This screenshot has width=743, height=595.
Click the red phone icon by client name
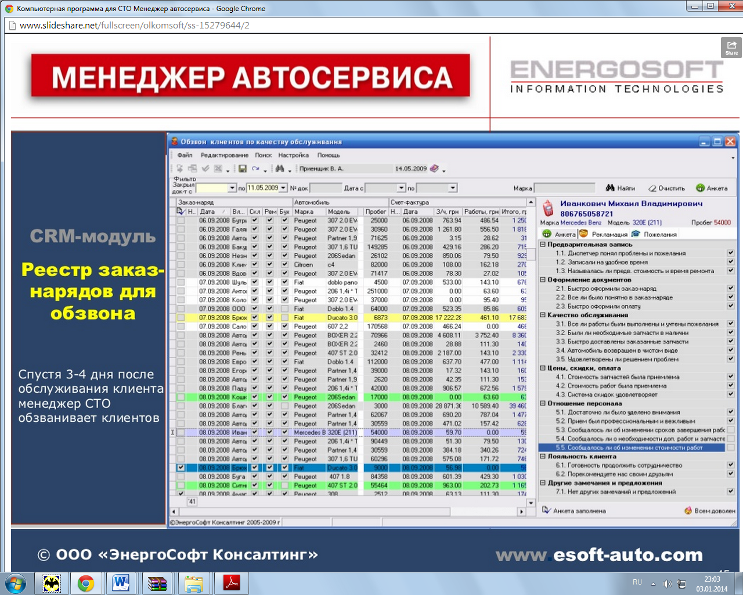click(x=547, y=208)
